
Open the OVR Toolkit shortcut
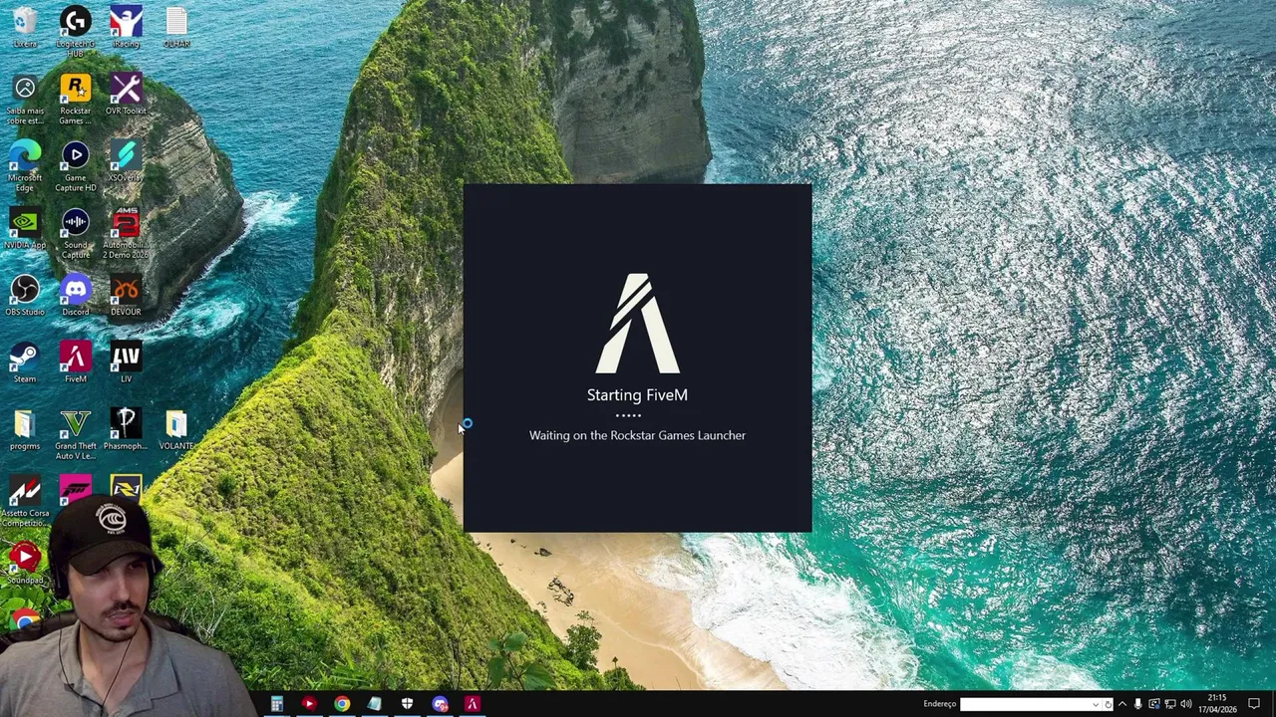point(126,95)
